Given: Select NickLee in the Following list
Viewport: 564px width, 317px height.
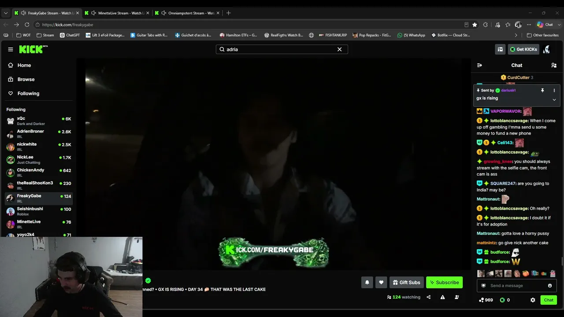Looking at the screenshot, I should (x=39, y=159).
